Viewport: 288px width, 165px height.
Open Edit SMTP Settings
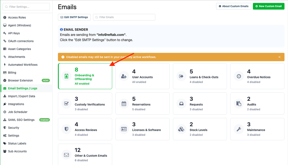click(74, 17)
